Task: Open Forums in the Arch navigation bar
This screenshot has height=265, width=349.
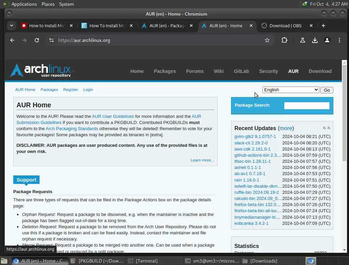Action: (195, 71)
